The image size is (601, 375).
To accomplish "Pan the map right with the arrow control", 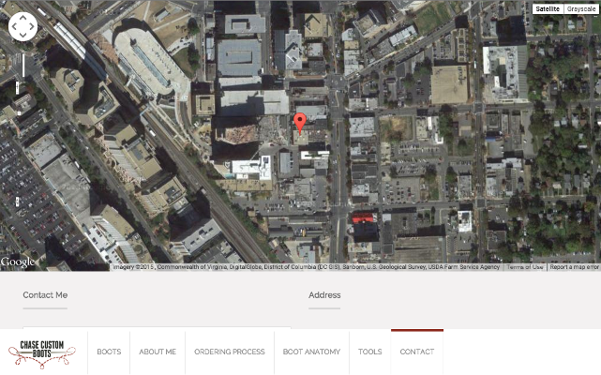I will tap(32, 26).
